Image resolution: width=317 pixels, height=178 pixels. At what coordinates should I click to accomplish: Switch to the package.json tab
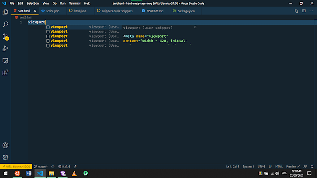[x=186, y=11]
